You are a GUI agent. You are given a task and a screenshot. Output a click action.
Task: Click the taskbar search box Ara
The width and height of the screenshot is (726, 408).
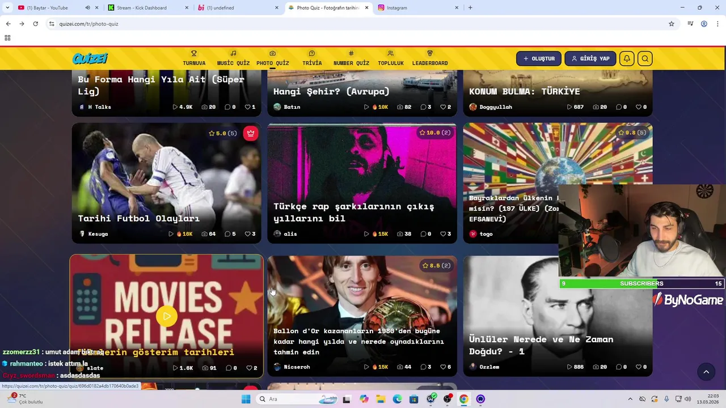[298, 399]
